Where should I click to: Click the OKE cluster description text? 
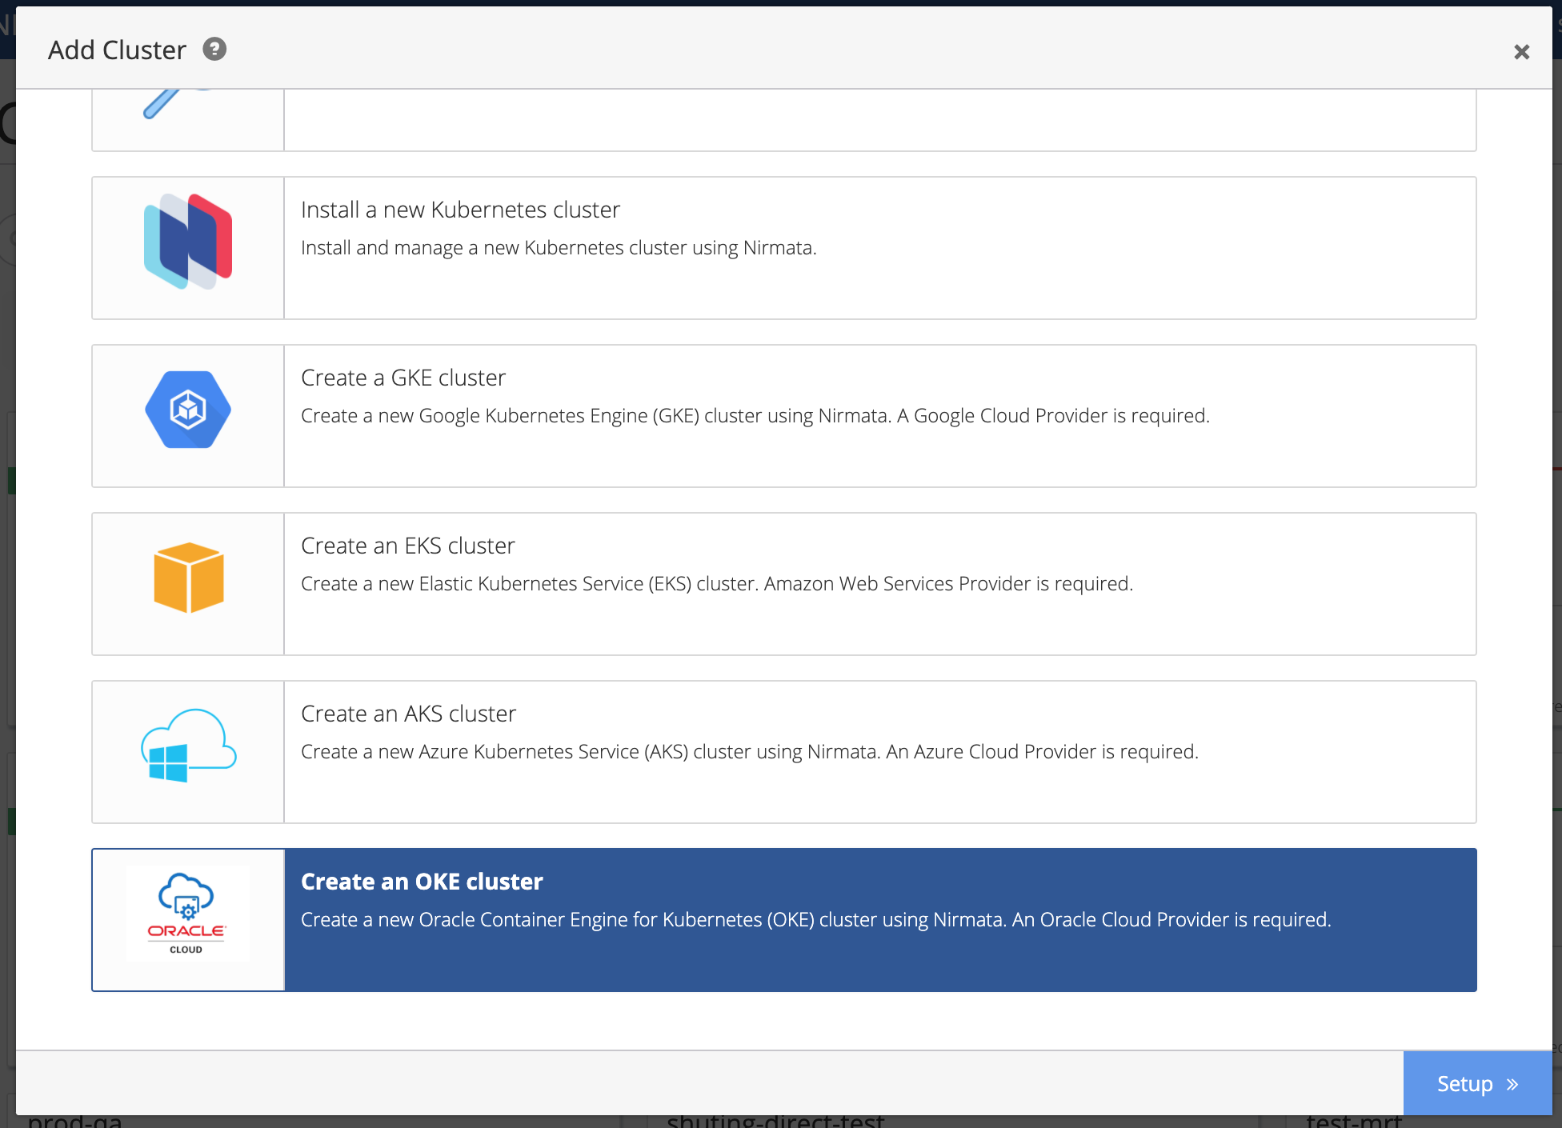click(x=815, y=920)
